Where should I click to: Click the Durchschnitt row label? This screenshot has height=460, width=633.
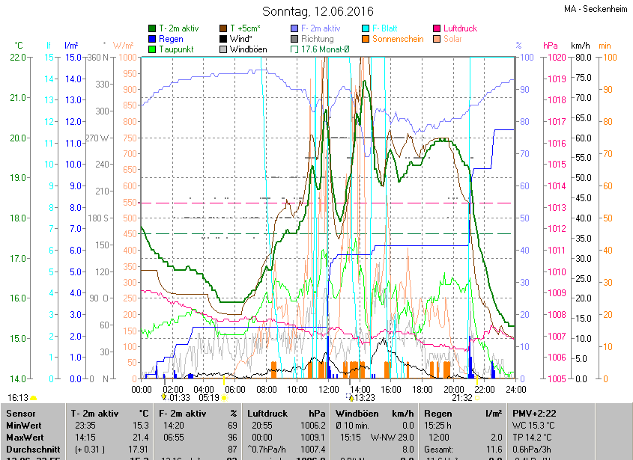point(33,449)
